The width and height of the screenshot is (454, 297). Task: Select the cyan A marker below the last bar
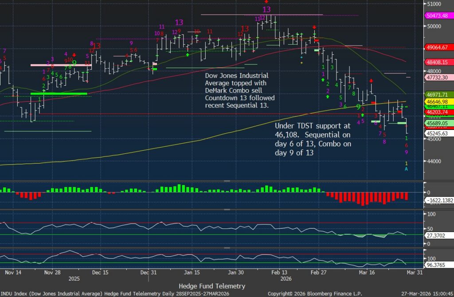(407, 169)
